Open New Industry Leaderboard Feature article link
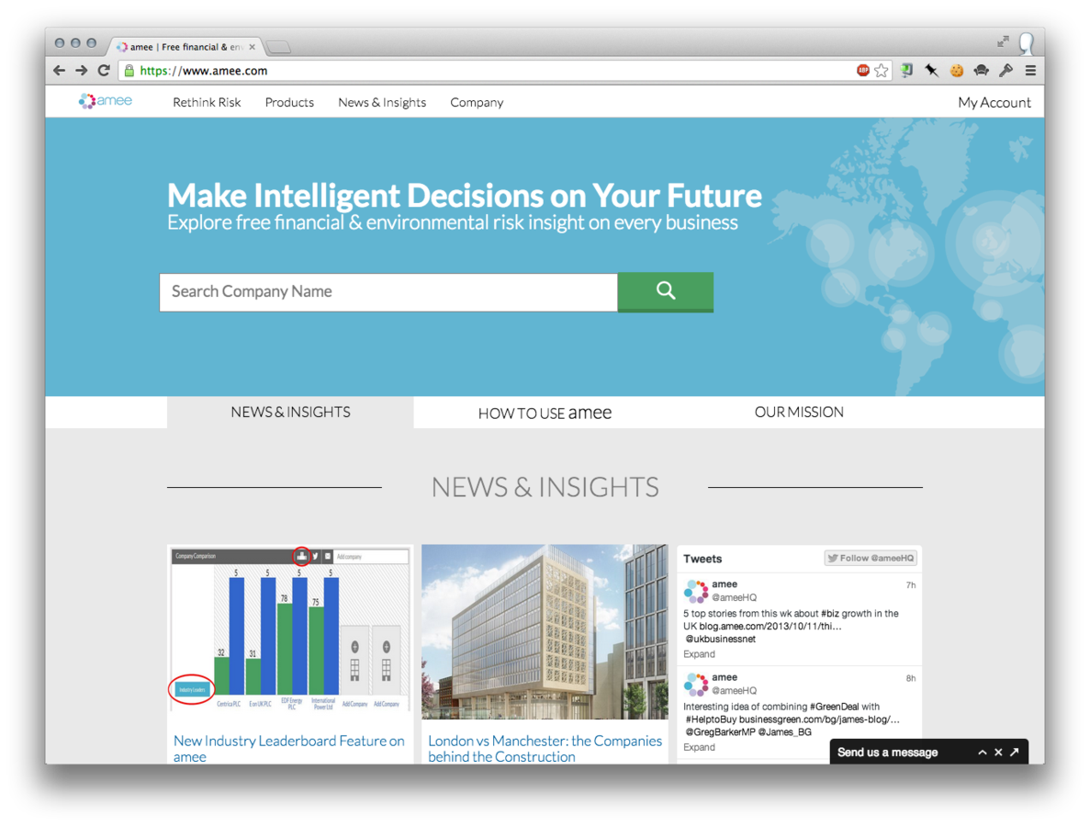This screenshot has height=827, width=1090. pyautogui.click(x=289, y=749)
